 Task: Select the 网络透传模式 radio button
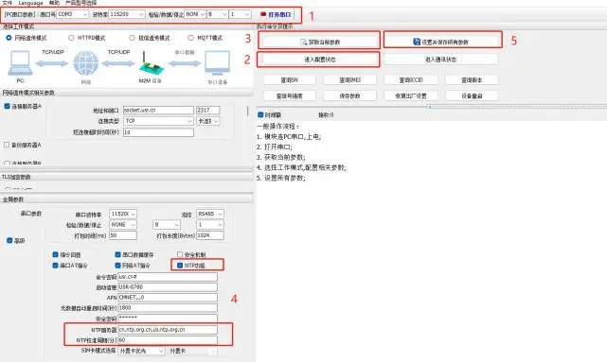(x=9, y=38)
